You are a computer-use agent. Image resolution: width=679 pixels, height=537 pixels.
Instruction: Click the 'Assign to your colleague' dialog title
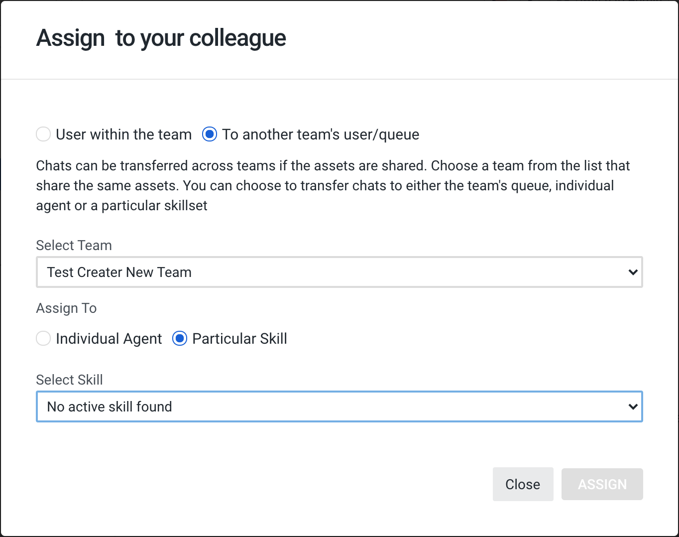click(161, 38)
